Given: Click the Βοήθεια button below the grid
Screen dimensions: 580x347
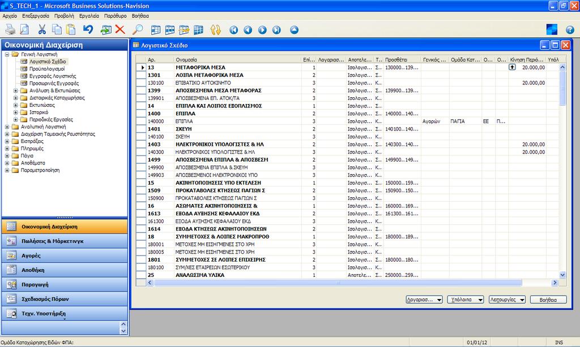Looking at the screenshot, I should (548, 300).
